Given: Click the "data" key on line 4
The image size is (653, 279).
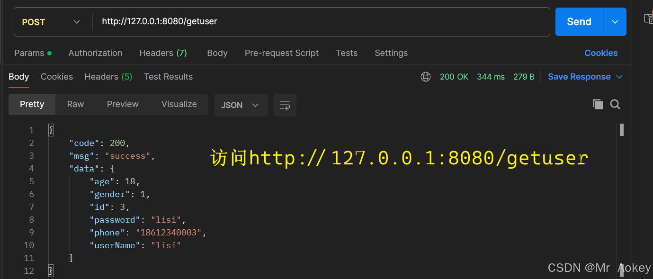Looking at the screenshot, I should tap(84, 169).
